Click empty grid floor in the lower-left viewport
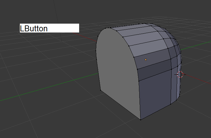Viewport: 211px width, 138px height. (44, 118)
